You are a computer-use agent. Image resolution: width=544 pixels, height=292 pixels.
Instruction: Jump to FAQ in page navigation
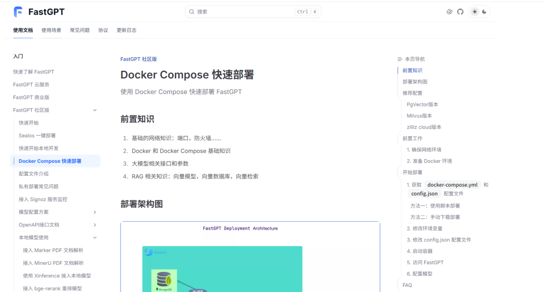(x=407, y=285)
